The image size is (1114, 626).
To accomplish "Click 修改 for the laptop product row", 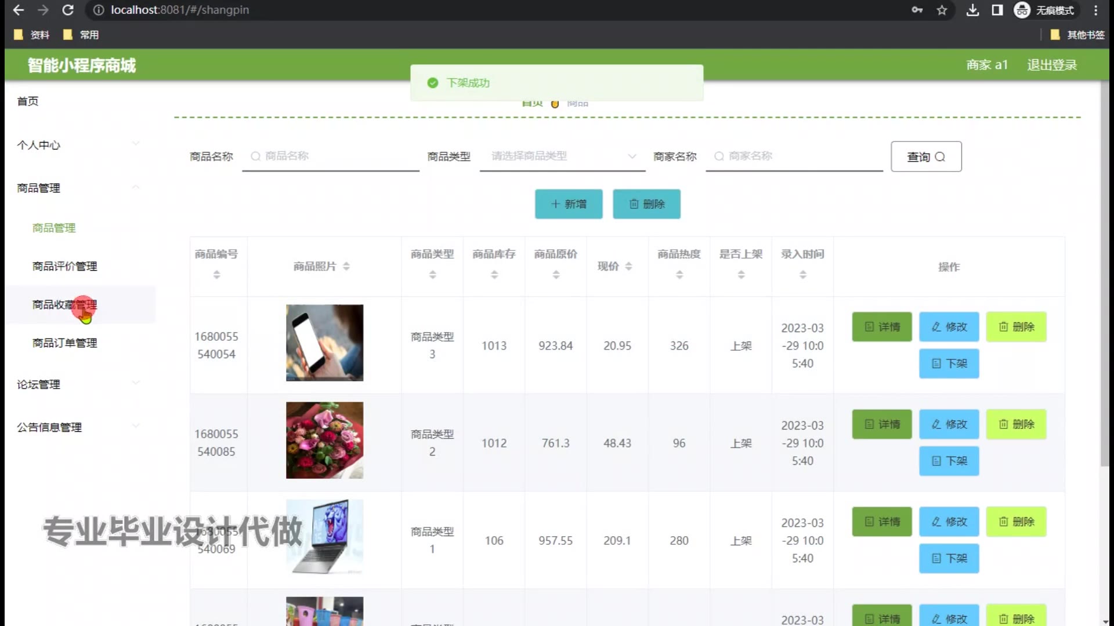I will click(949, 522).
